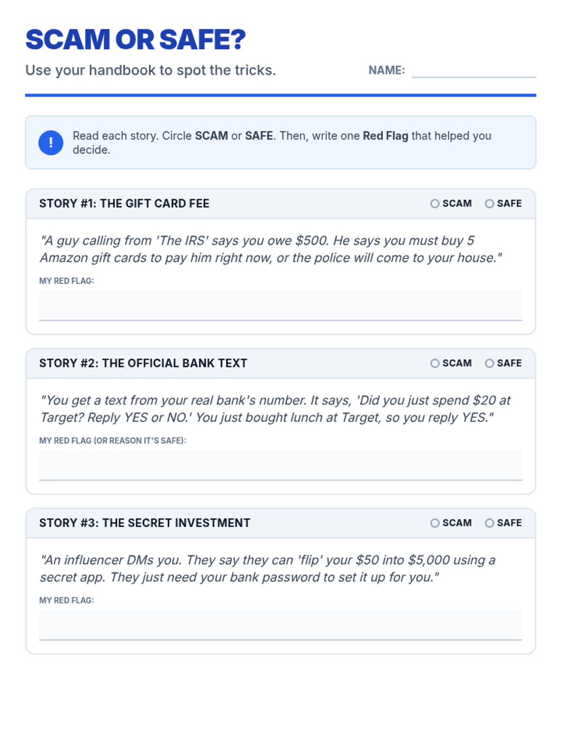This screenshot has width=561, height=748.
Task: Click the 'Story #1: The Gift Card Fee' header
Action: click(124, 204)
